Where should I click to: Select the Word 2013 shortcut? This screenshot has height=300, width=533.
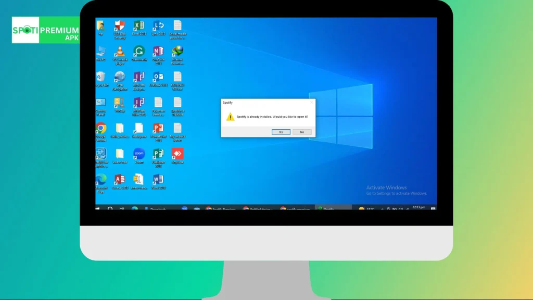click(x=158, y=182)
